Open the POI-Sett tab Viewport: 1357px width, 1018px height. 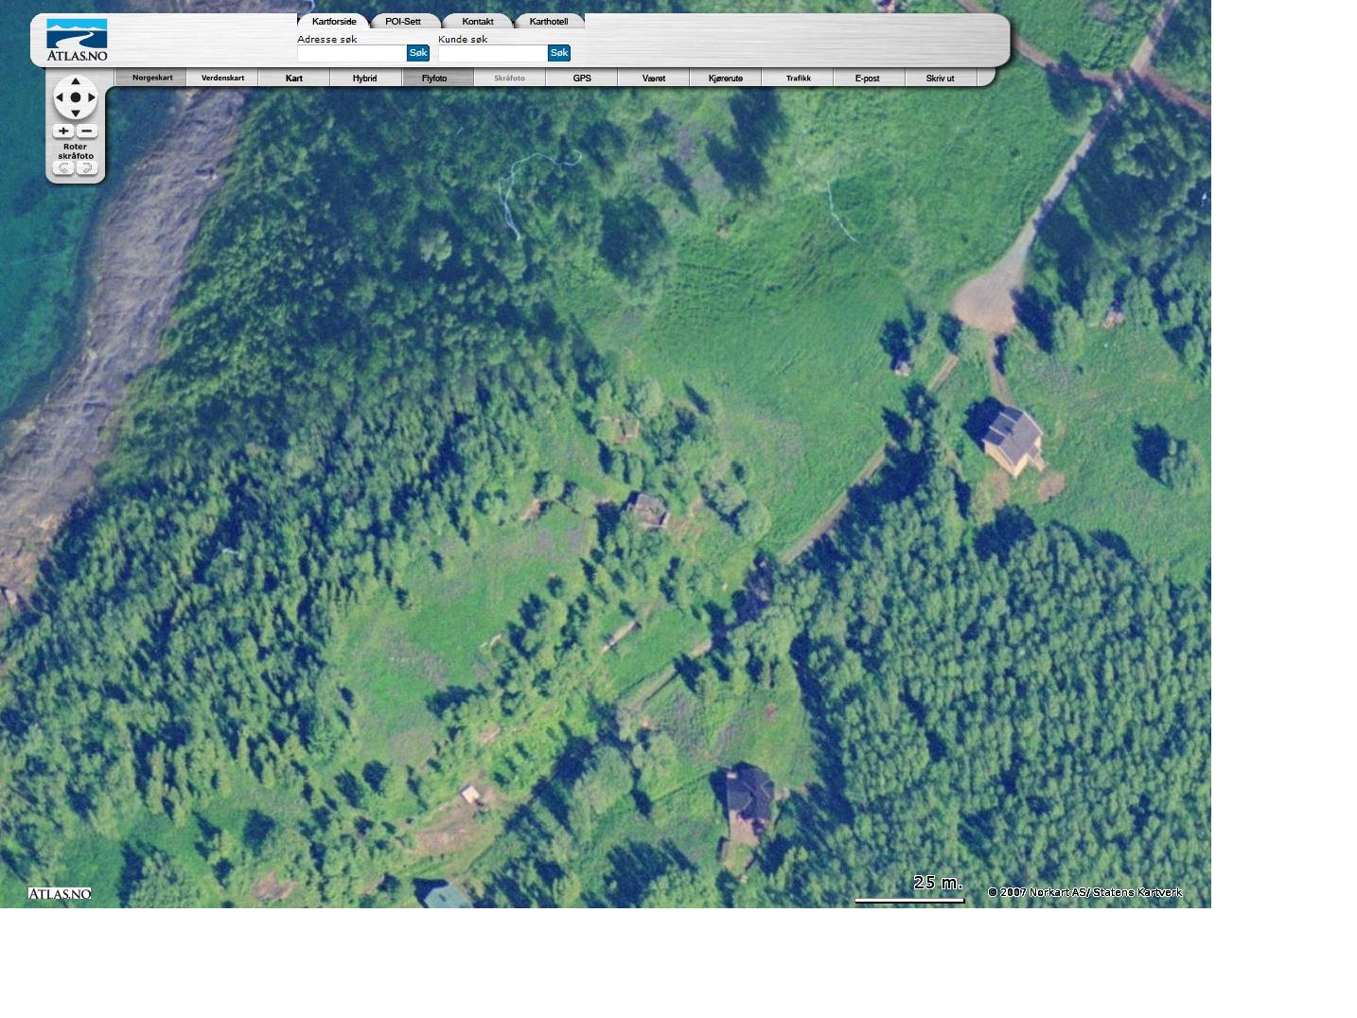pos(403,22)
